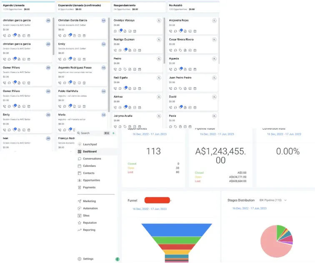315x263 pixels.
Task: Click chat icon on Raúl Egaña card
Action: [120, 89]
